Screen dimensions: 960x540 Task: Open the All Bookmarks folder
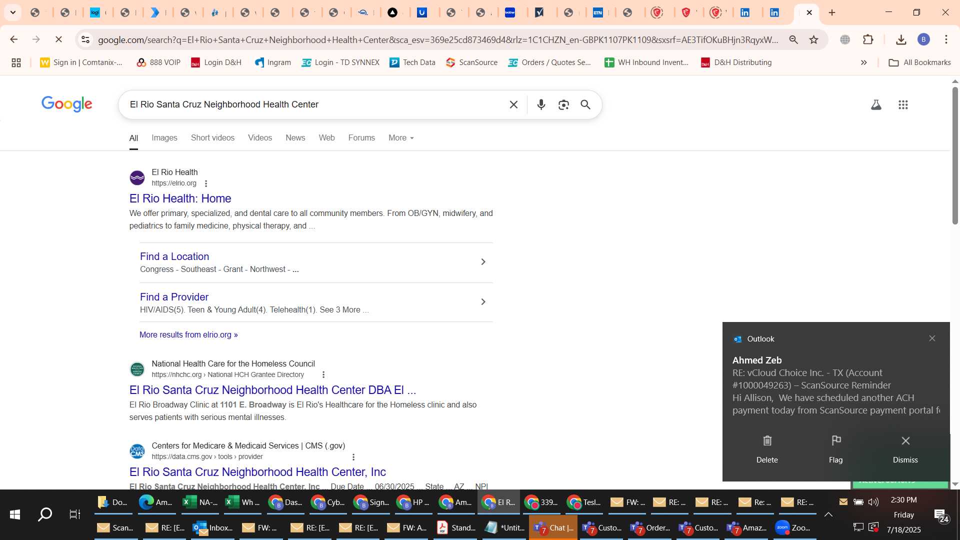(x=920, y=62)
